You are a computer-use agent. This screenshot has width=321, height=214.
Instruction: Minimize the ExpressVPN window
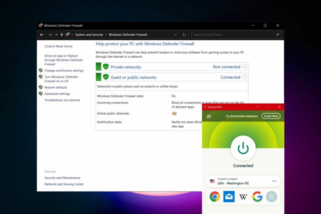pyautogui.click(x=258, y=107)
